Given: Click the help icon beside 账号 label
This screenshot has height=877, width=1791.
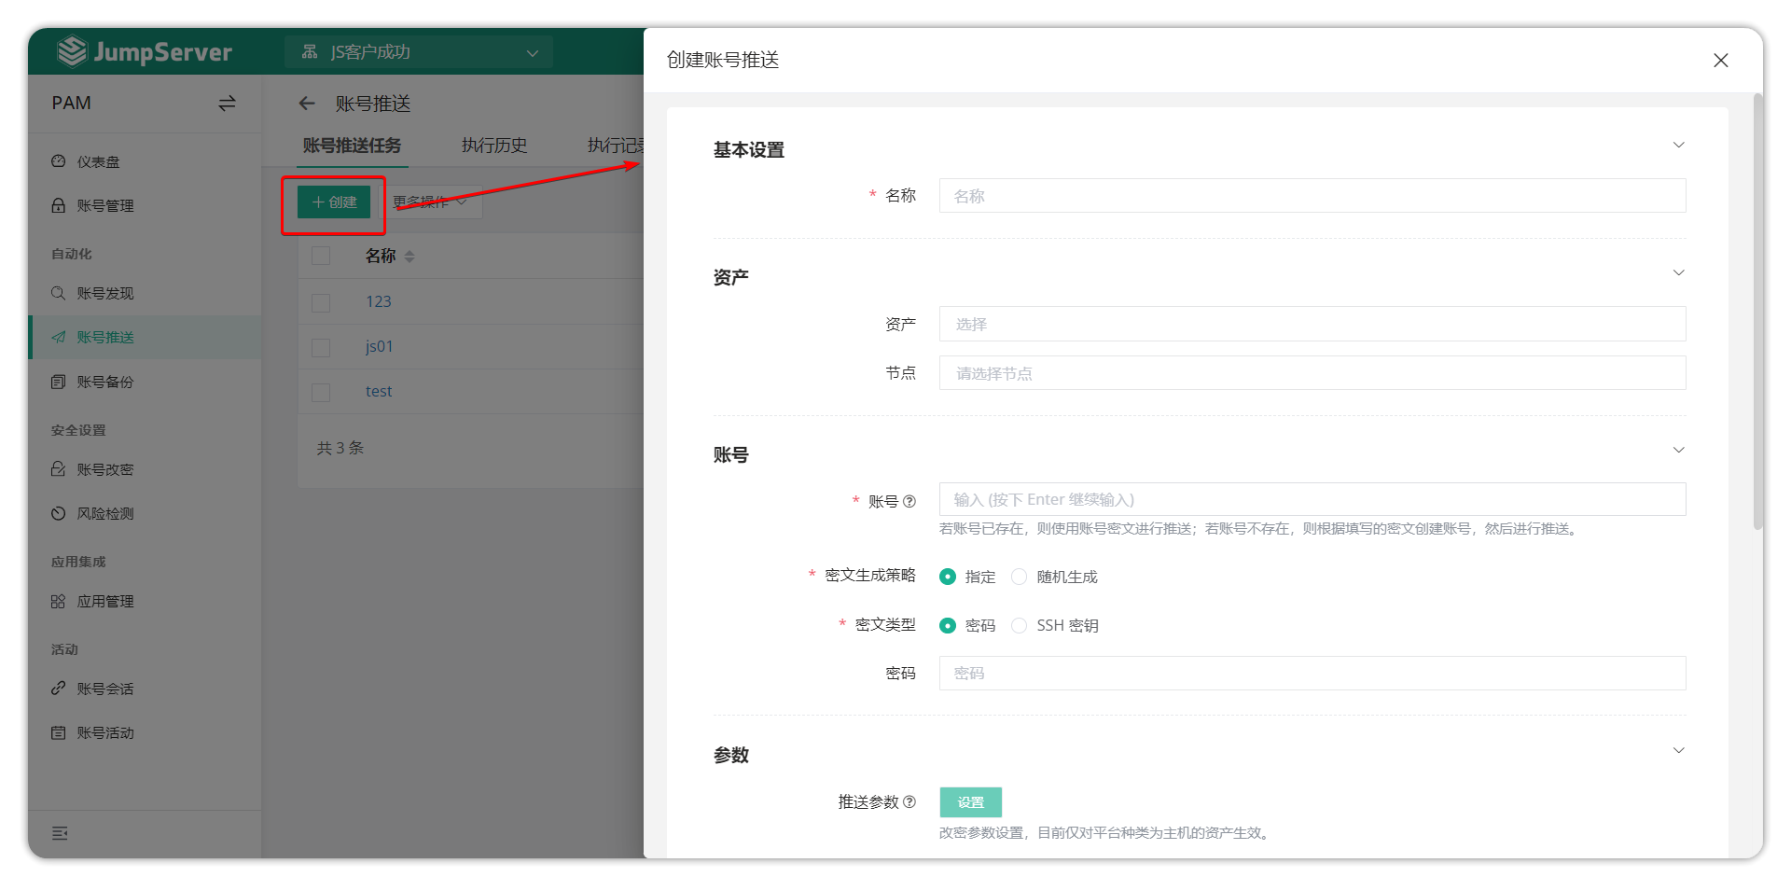Looking at the screenshot, I should click(x=909, y=501).
